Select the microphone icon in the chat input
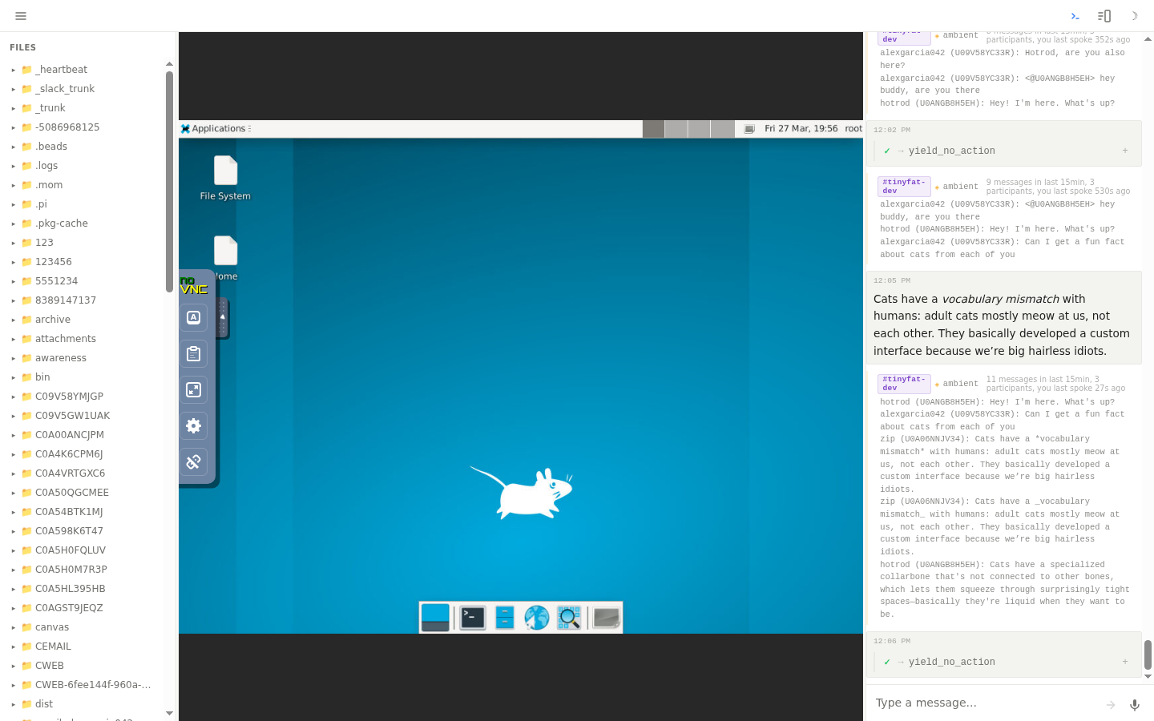The image size is (1154, 721). 1134,705
